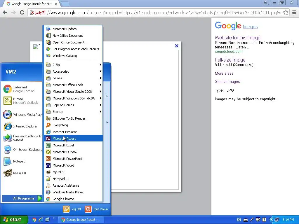Open MyPal 68 from Start left pane
Viewport: 299px width, 224px height.
[x=22, y=173]
